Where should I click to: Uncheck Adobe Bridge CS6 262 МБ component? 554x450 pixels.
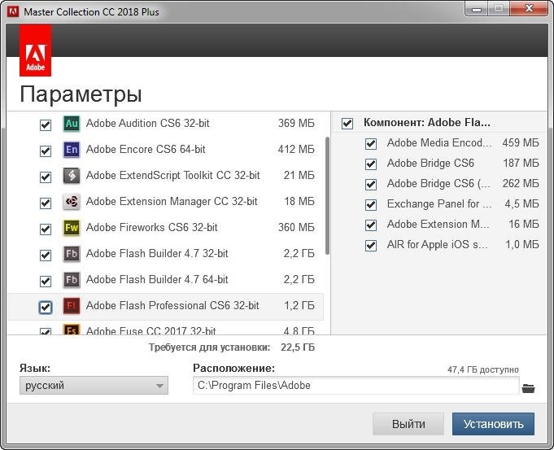(x=371, y=185)
